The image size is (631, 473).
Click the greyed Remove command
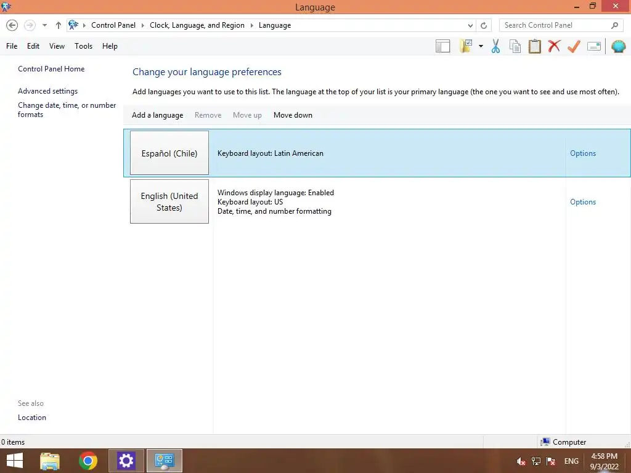point(208,115)
